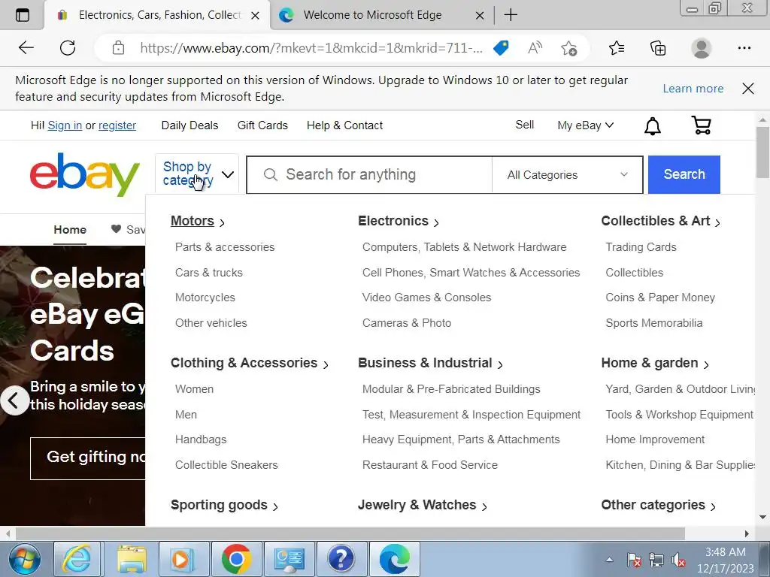This screenshot has height=577, width=770.
Task: Open Windows Help icon in taskbar
Action: (x=341, y=559)
